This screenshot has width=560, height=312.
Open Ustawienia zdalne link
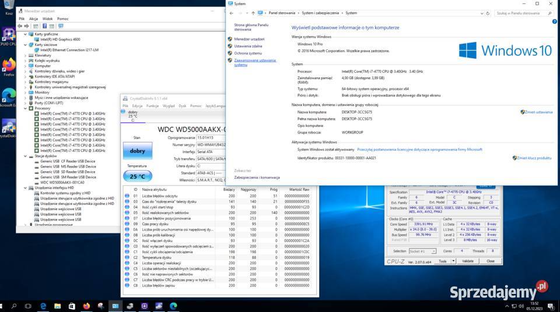click(x=249, y=47)
